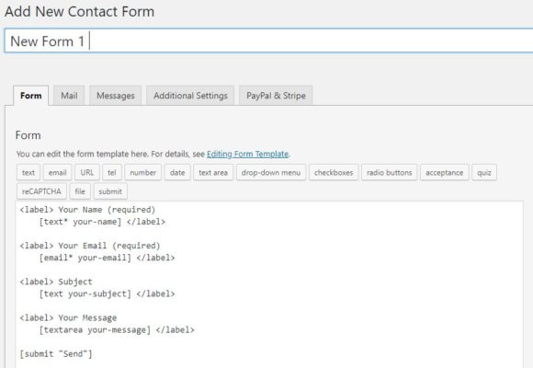Add a submit button tag

pos(110,191)
